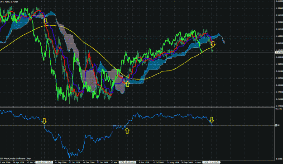Click the 0.00 level label in indicator window
Screen dimensions: 283x164
[x=278, y=125]
